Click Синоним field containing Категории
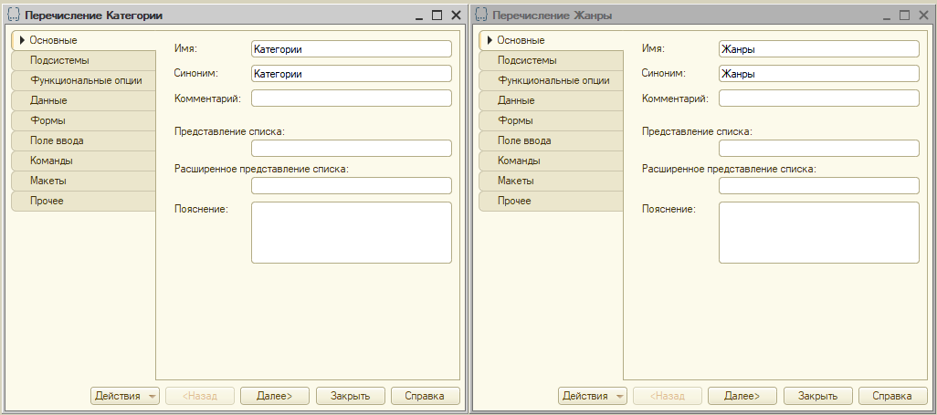The width and height of the screenshot is (937, 415). pos(352,74)
